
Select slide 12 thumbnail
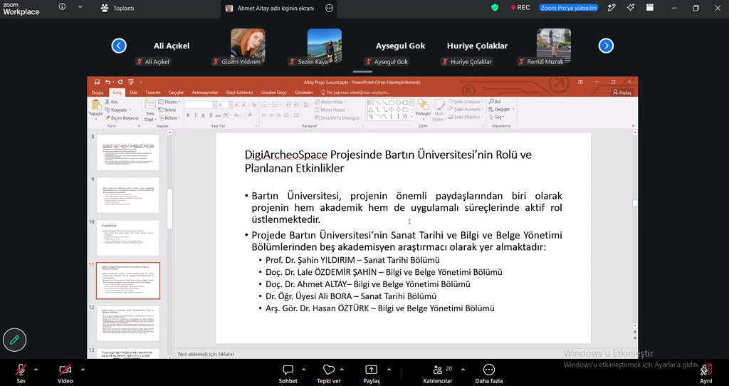pyautogui.click(x=128, y=323)
